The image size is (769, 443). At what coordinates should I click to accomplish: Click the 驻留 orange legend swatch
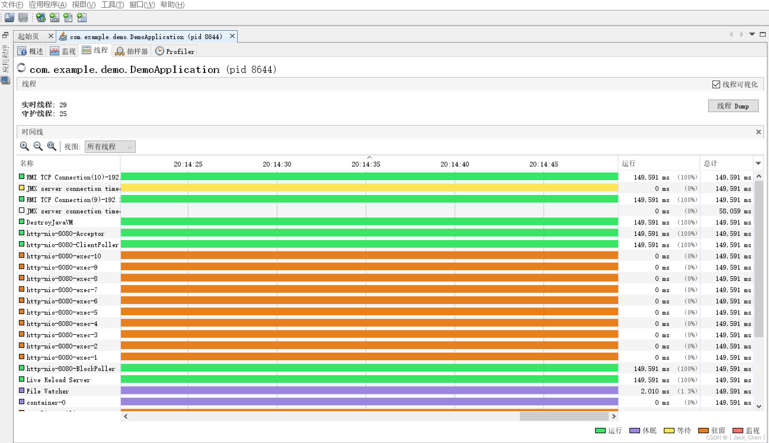(x=703, y=430)
